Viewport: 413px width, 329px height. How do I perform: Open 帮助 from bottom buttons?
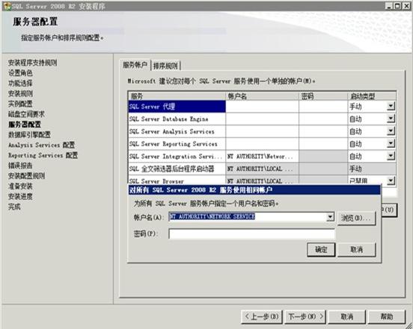coord(386,316)
